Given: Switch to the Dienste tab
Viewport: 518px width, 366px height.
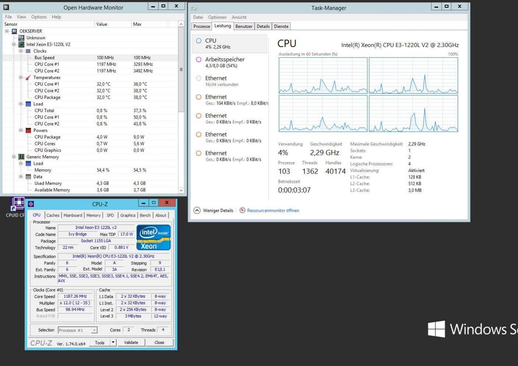Looking at the screenshot, I should click(281, 26).
